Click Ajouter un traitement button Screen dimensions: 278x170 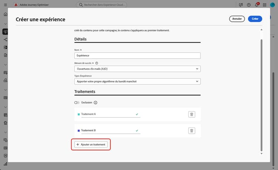point(91,144)
